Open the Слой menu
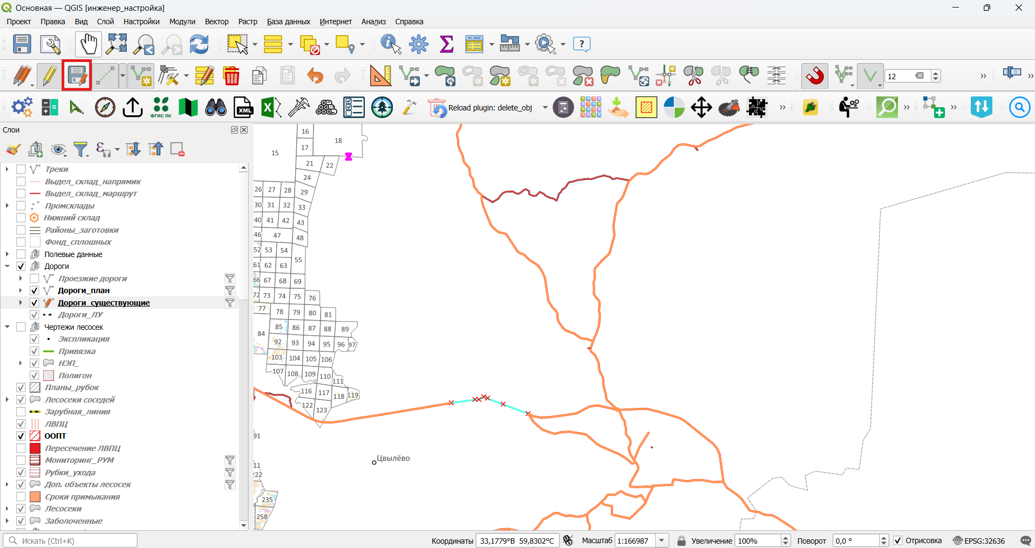 tap(105, 22)
